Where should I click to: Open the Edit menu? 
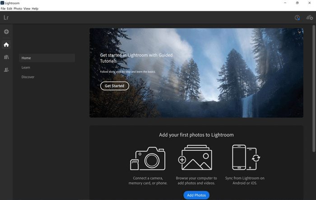(x=9, y=9)
